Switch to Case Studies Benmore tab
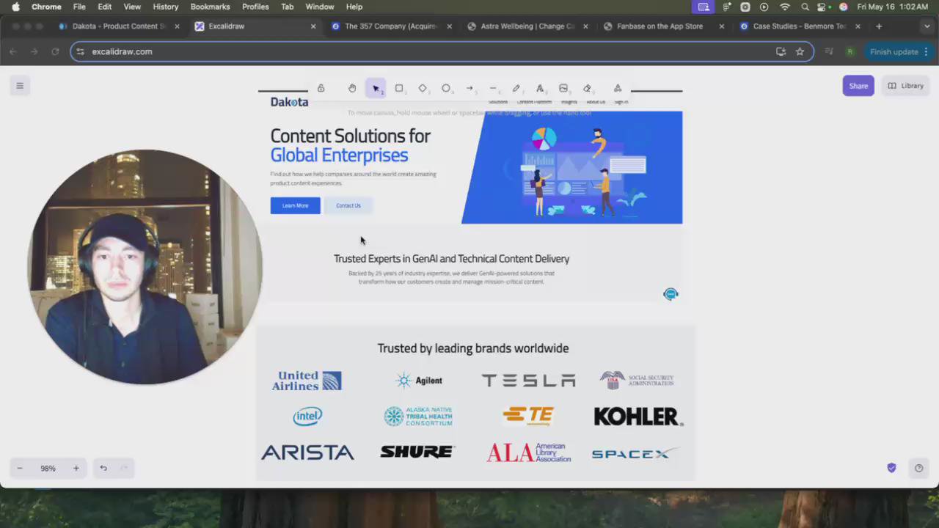Screen dimensions: 939x528 [x=798, y=26]
